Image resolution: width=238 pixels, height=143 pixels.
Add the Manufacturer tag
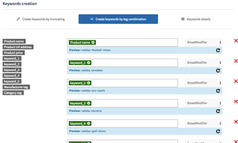click(16, 87)
